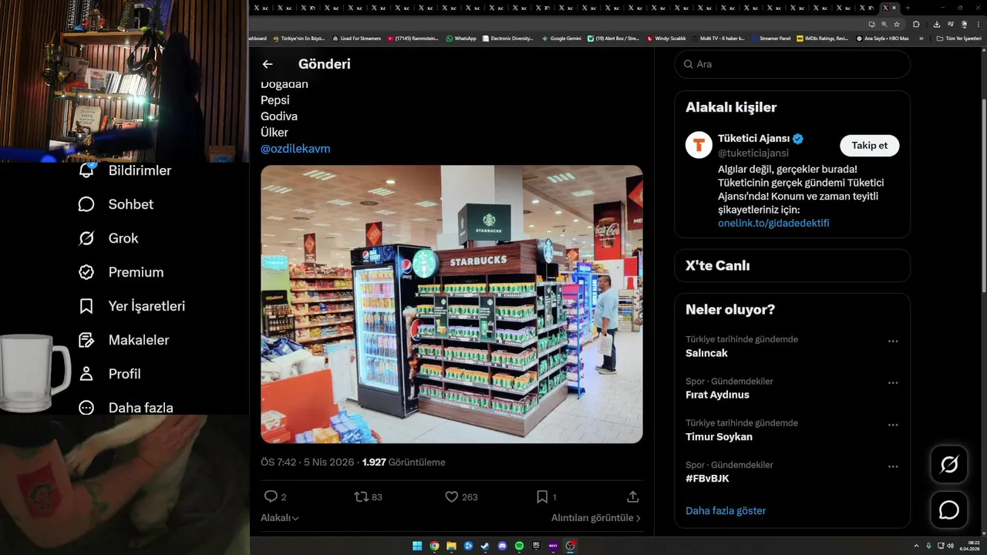
Task: Click the Windows Start button
Action: 417,546
